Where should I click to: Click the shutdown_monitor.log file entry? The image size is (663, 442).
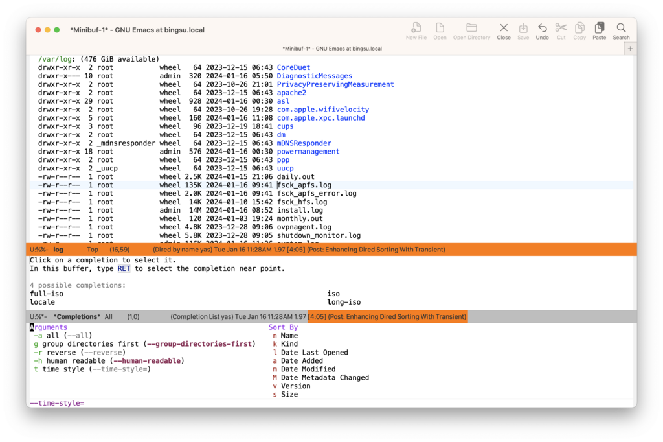pyautogui.click(x=319, y=236)
